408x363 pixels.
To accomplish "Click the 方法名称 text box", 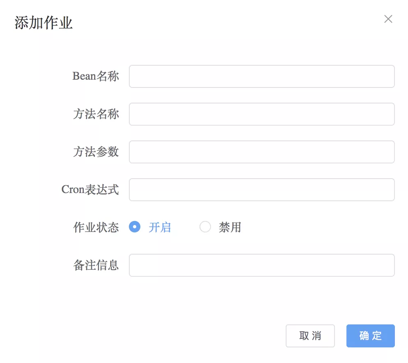I will point(262,114).
